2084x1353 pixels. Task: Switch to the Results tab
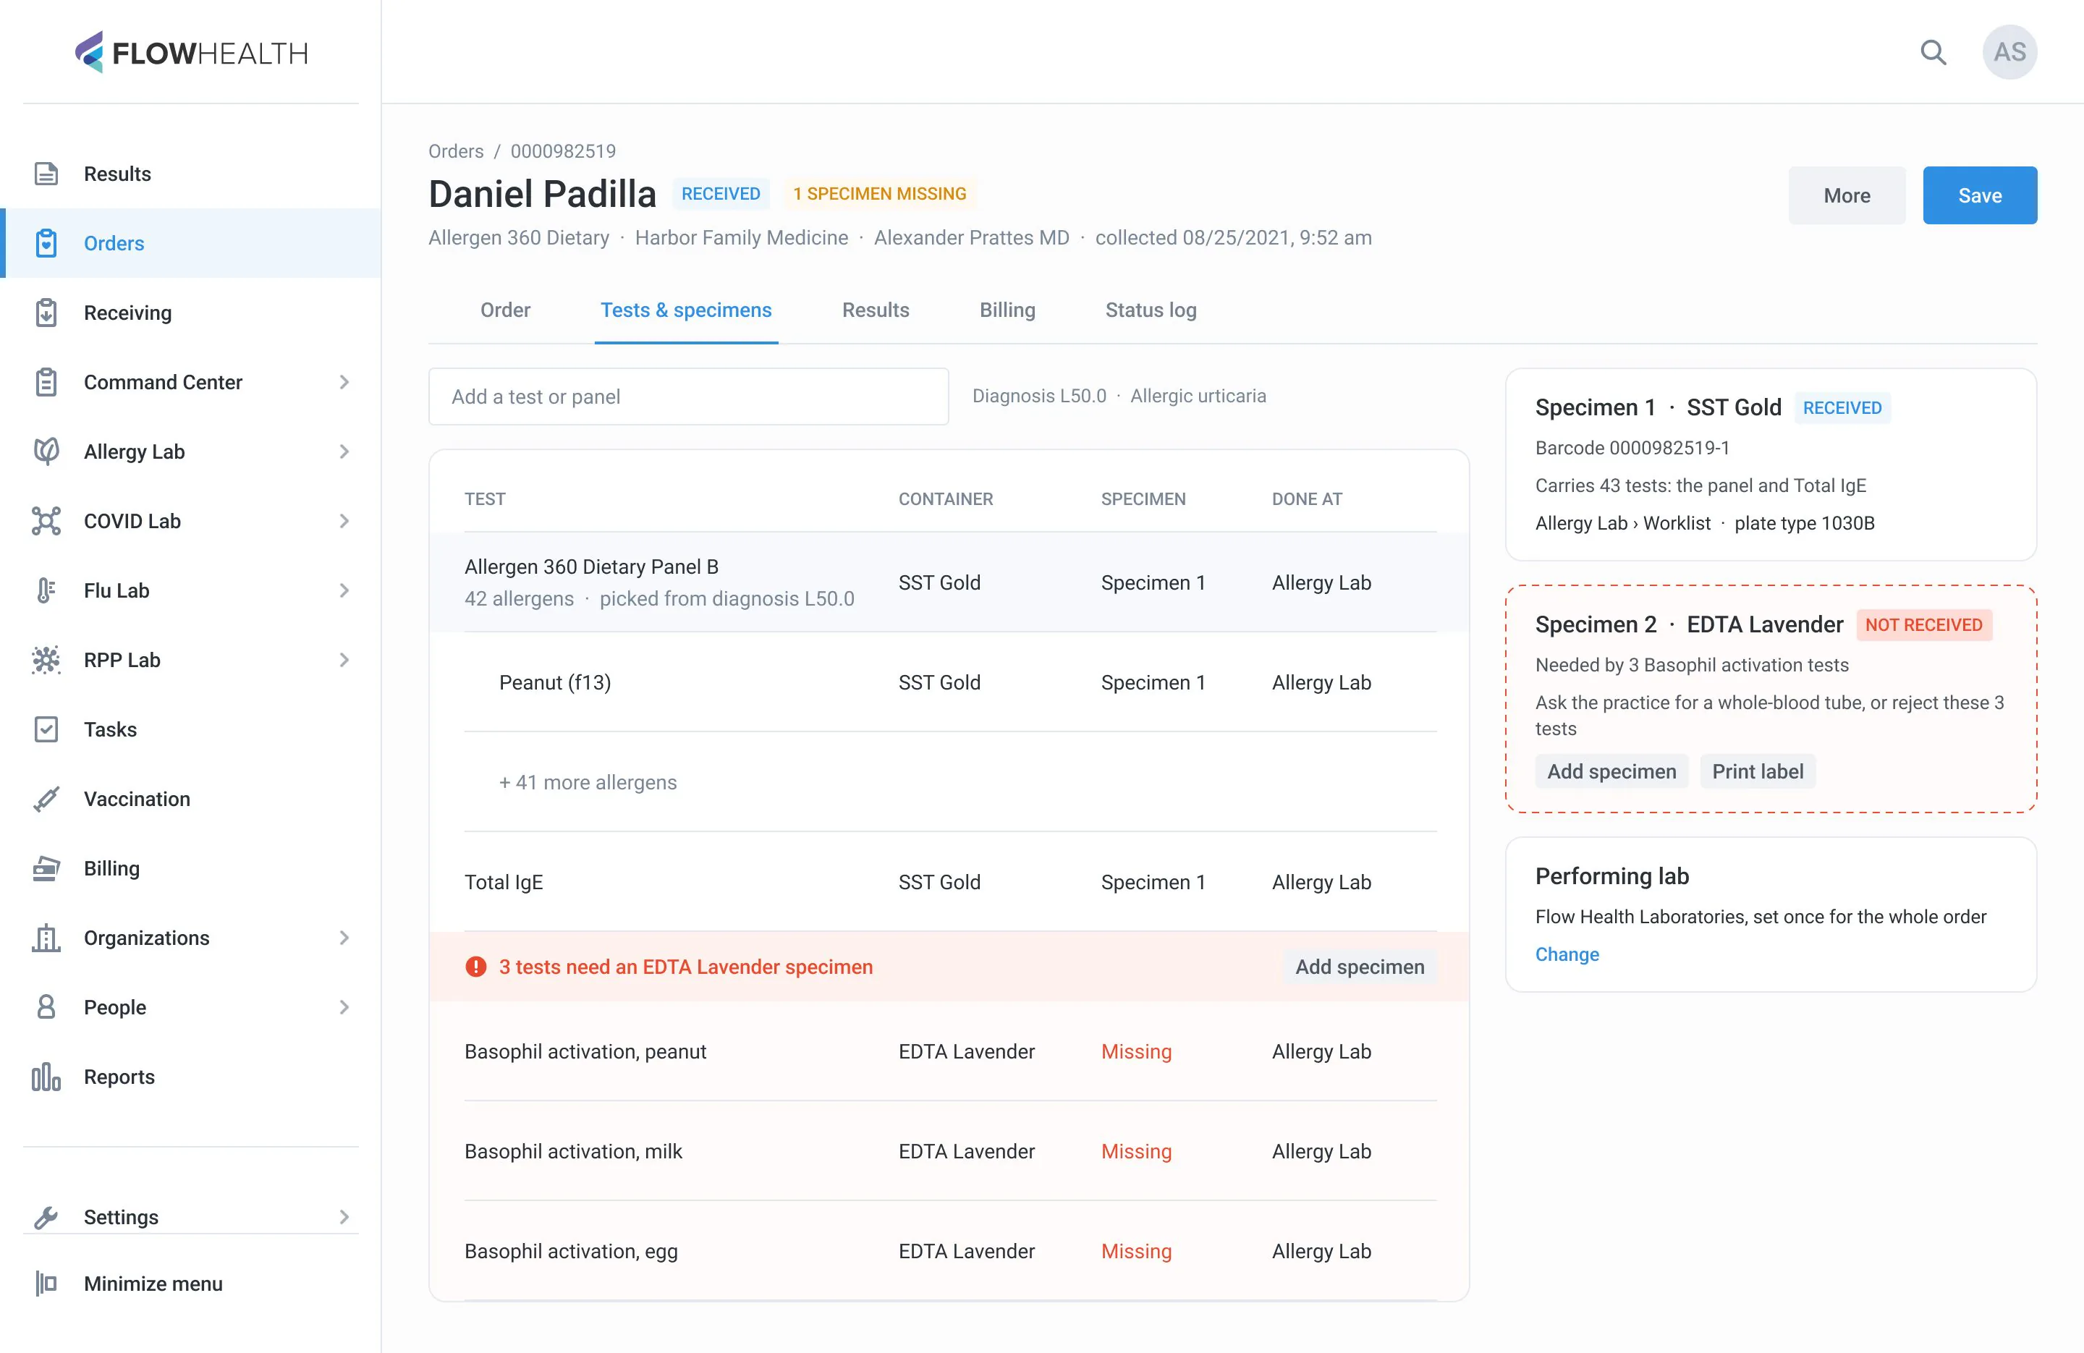point(876,310)
